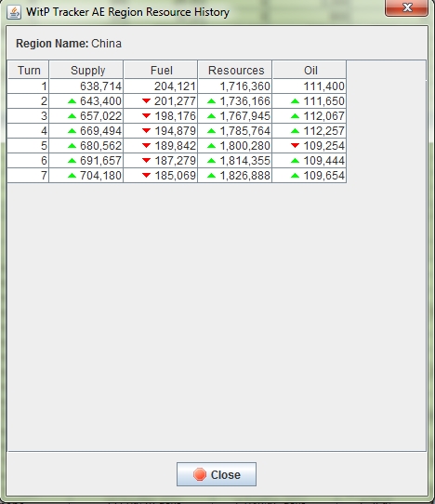The image size is (435, 504).
Task: Click the Oil column header
Action: coord(310,70)
